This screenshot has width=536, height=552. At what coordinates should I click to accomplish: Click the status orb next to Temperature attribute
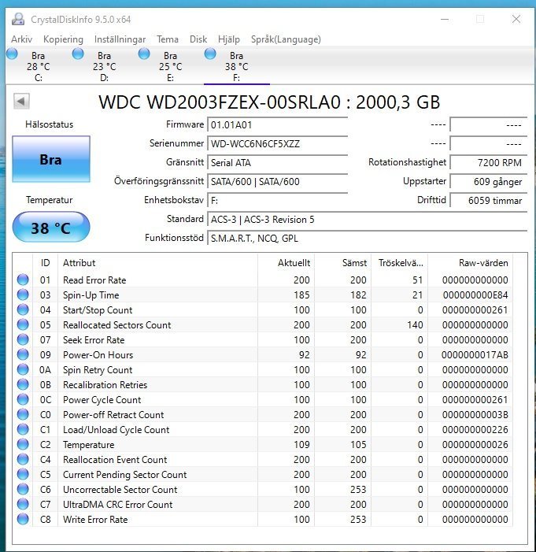pos(23,445)
